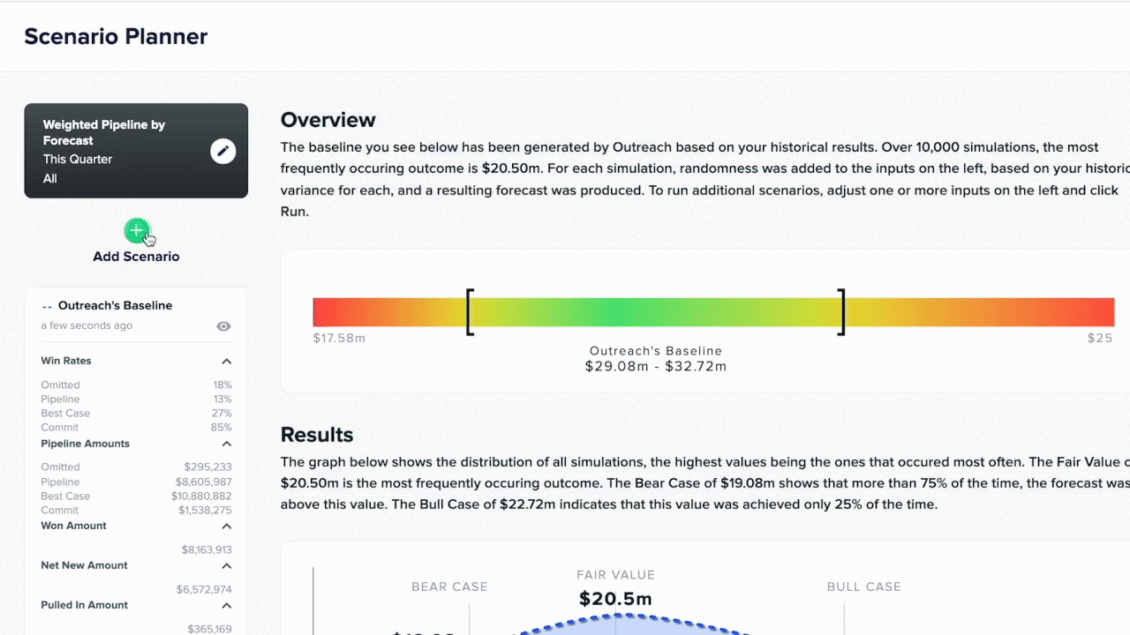Click the green Add Scenario plus icon
Viewport: 1130px width, 635px height.
pyautogui.click(x=136, y=231)
